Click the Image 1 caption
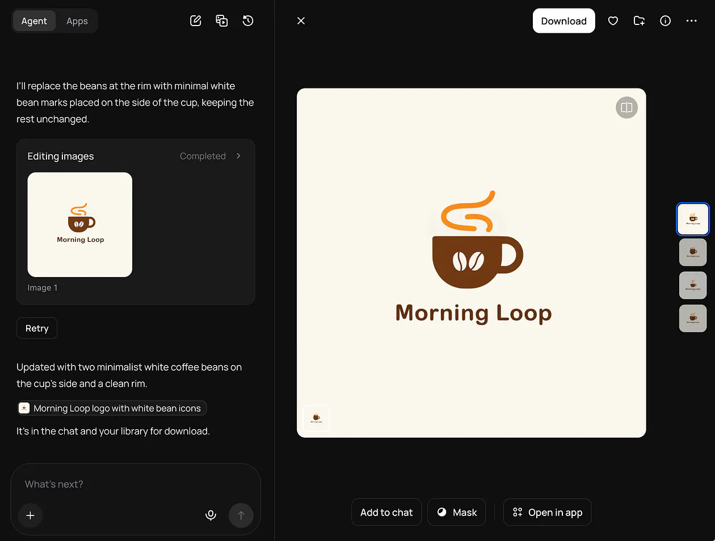This screenshot has height=541, width=715. coord(43,288)
